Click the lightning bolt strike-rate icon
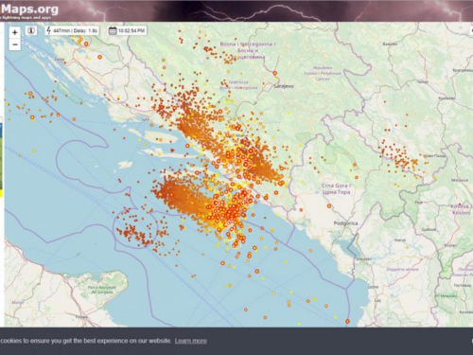This screenshot has width=473, height=355. coord(48,30)
